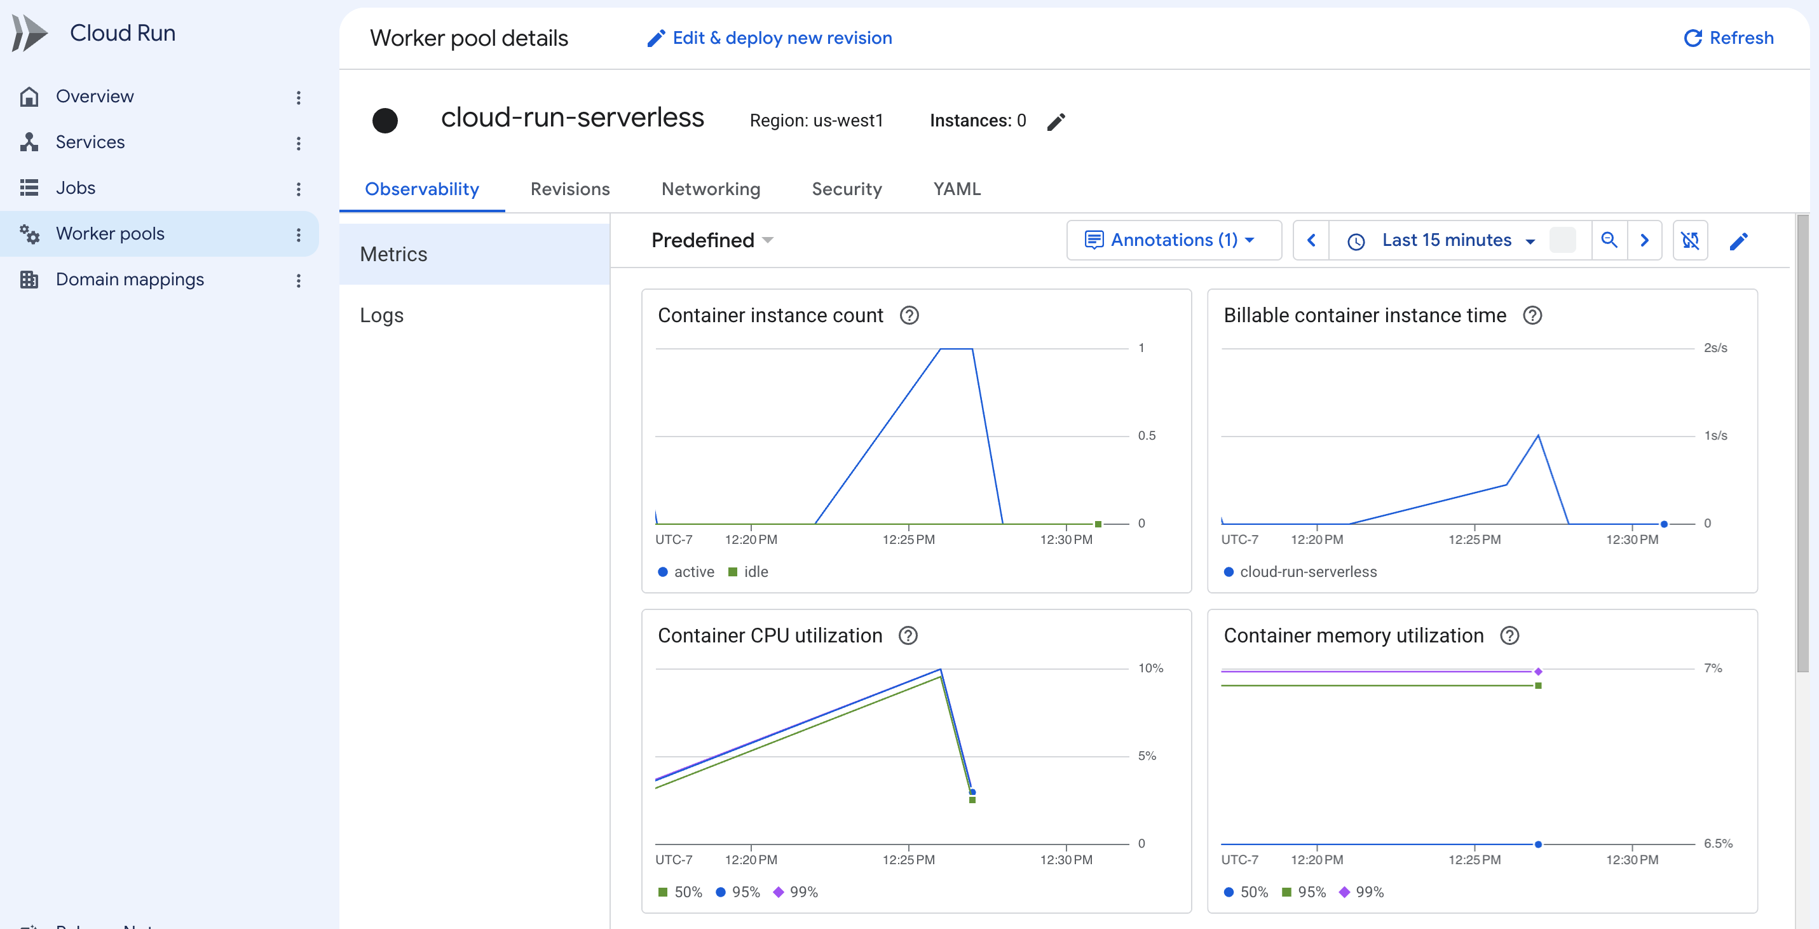This screenshot has width=1819, height=929.
Task: Show help for Container instance count
Action: [x=909, y=316]
